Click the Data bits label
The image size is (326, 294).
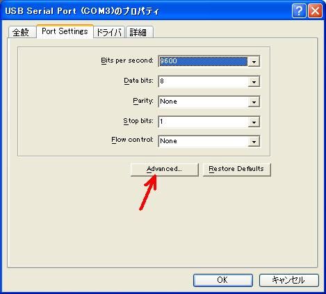point(138,81)
